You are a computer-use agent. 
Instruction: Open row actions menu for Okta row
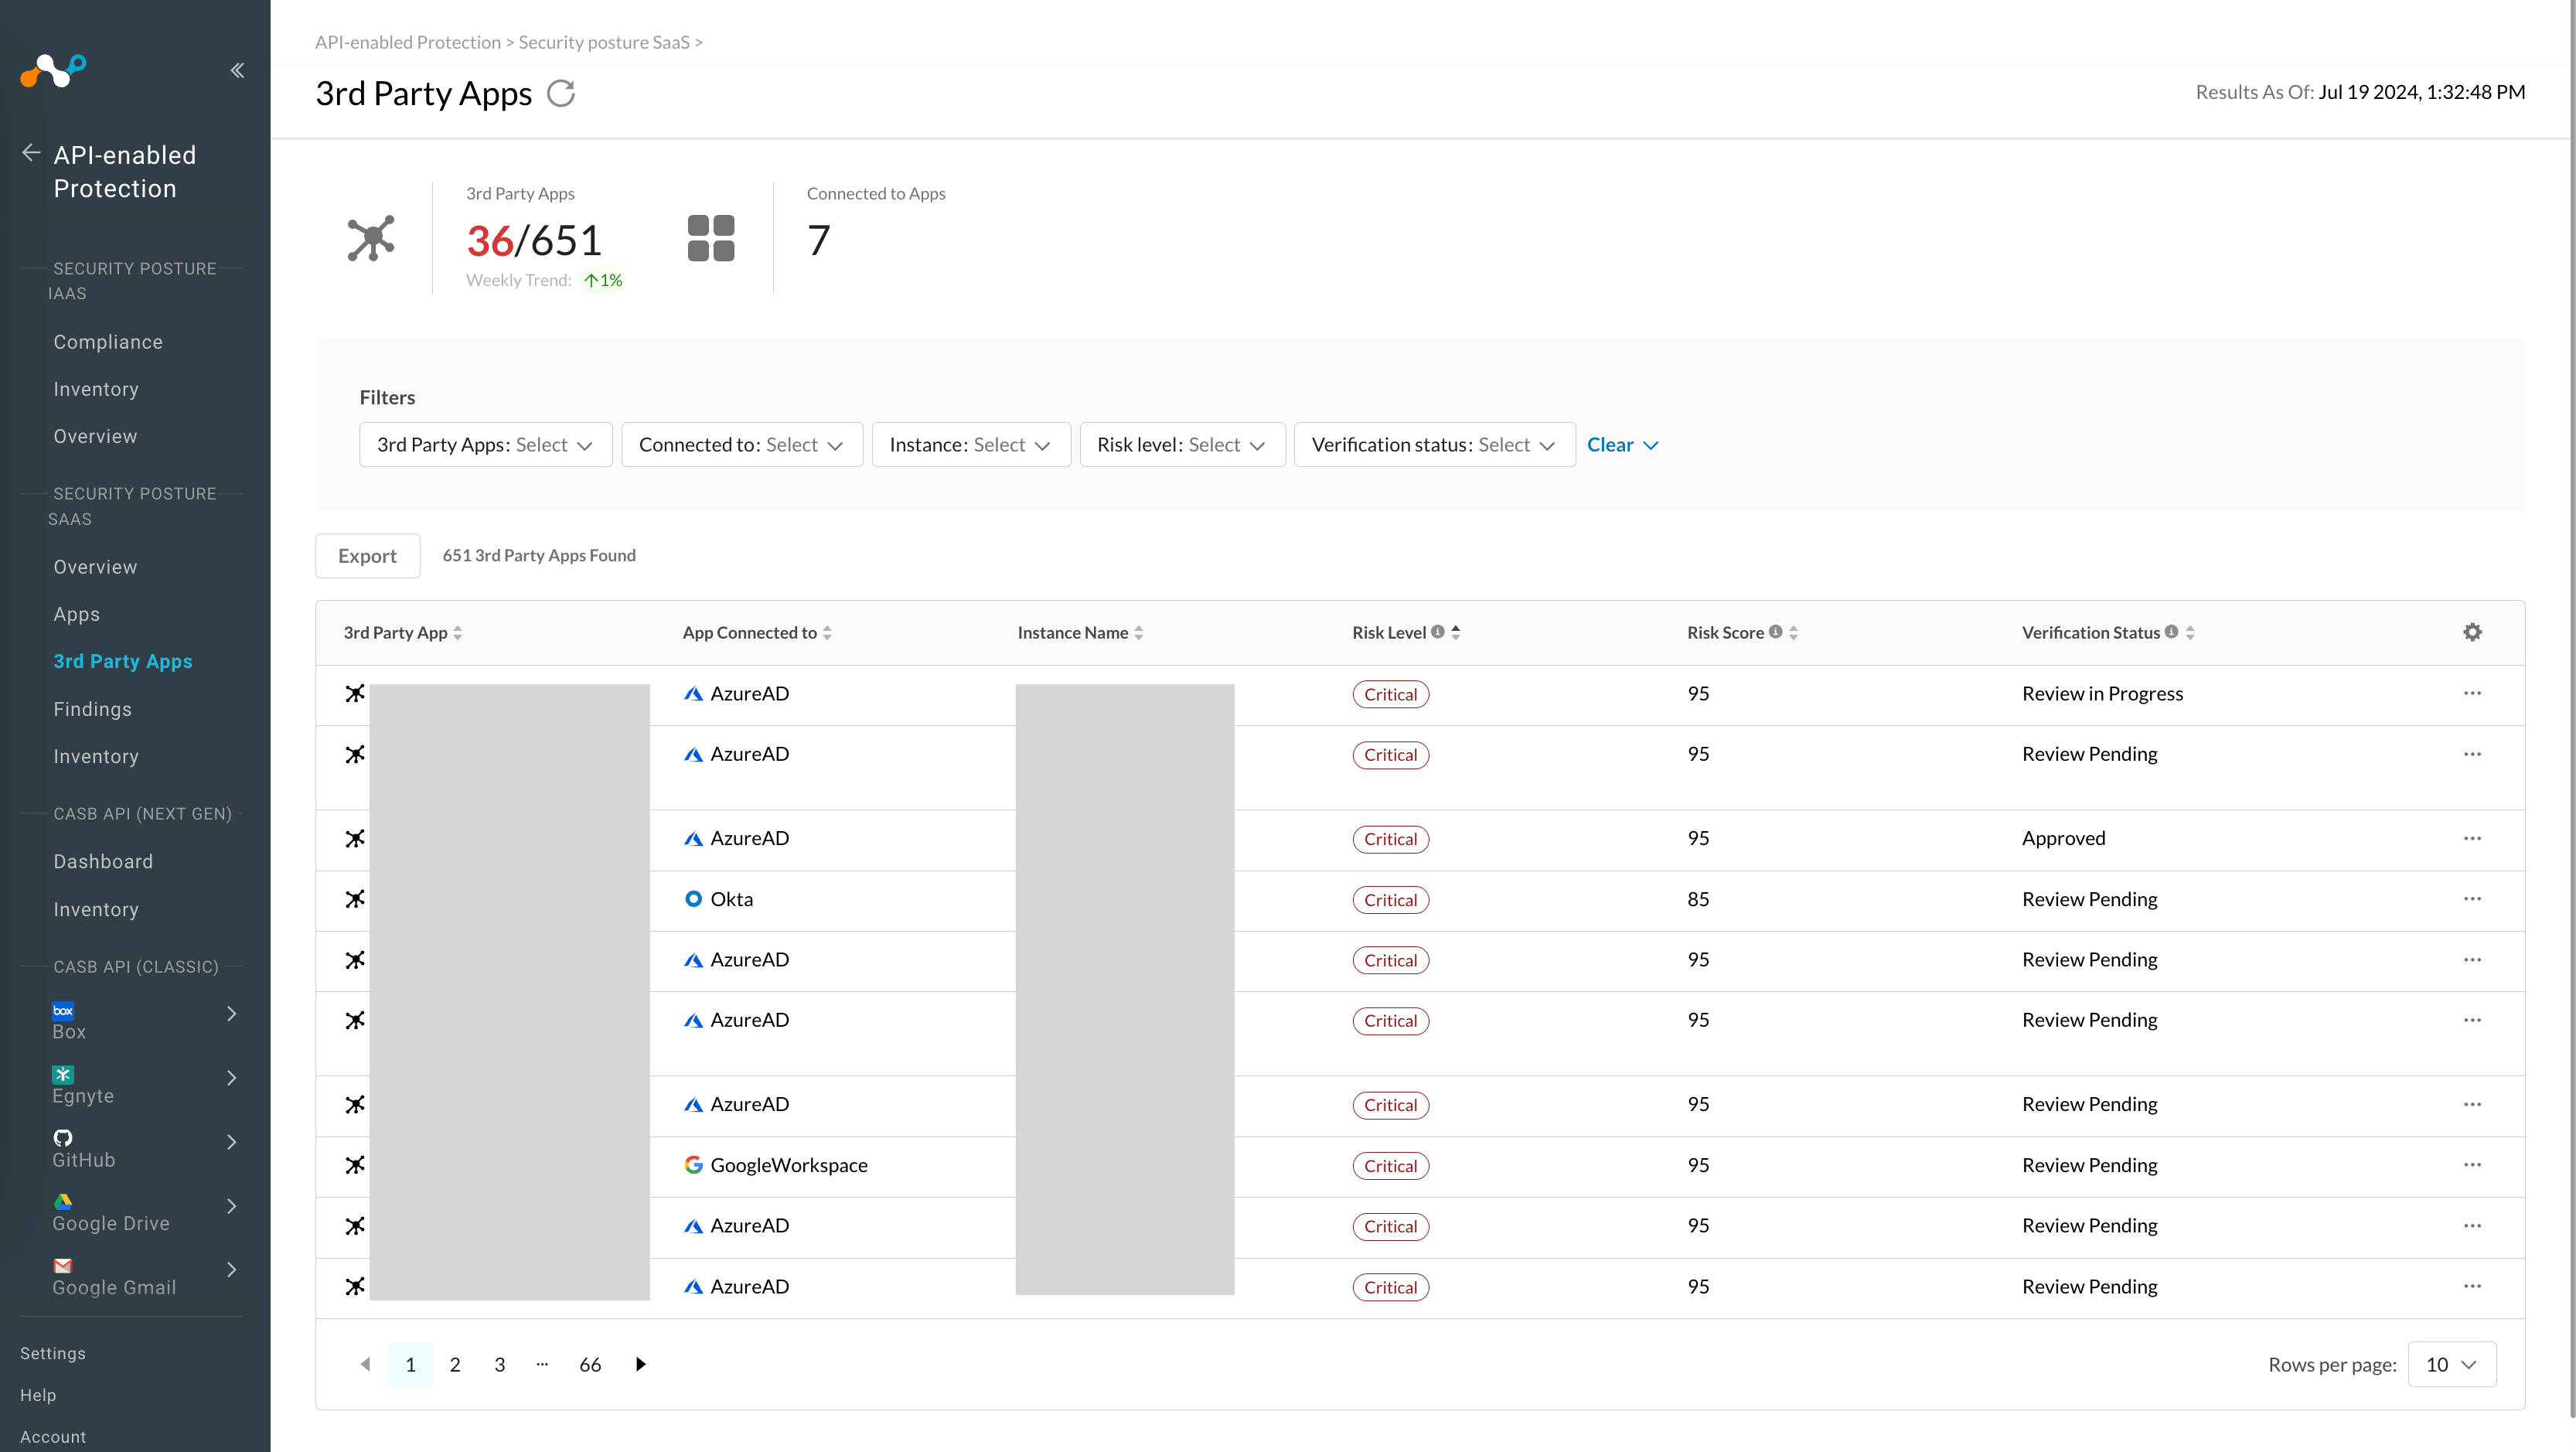pos(2472,899)
